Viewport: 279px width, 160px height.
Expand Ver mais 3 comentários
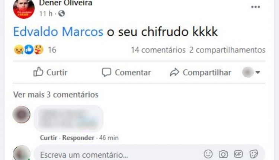[x=56, y=95]
